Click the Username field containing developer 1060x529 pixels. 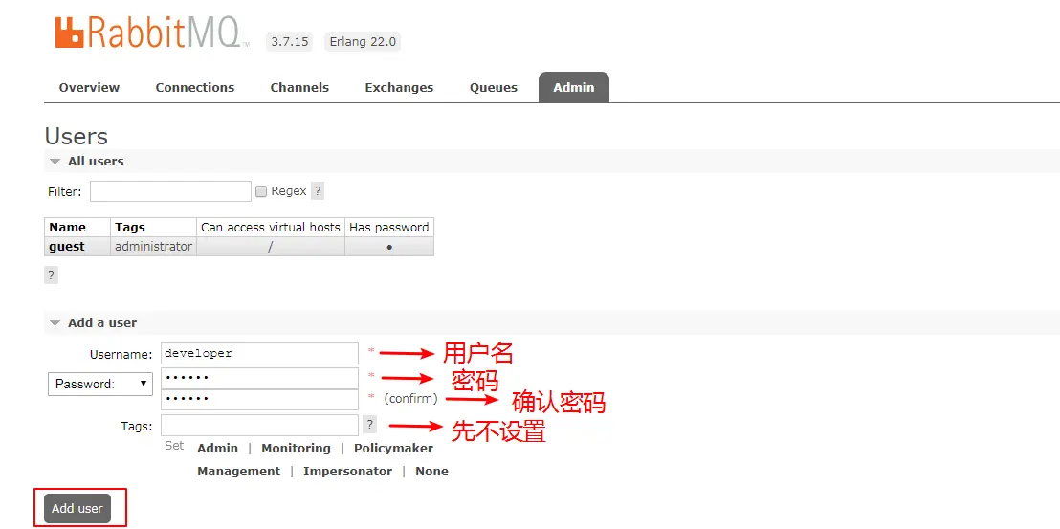259,353
